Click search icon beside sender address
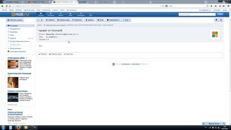Screen dimensions: 231x130 pos(78,34)
